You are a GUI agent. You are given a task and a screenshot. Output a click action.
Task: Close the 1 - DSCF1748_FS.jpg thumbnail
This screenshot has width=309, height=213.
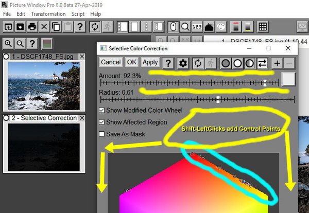tap(82, 57)
